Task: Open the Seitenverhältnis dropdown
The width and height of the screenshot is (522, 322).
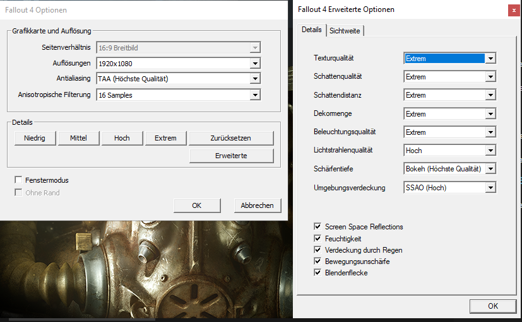Action: click(x=179, y=47)
